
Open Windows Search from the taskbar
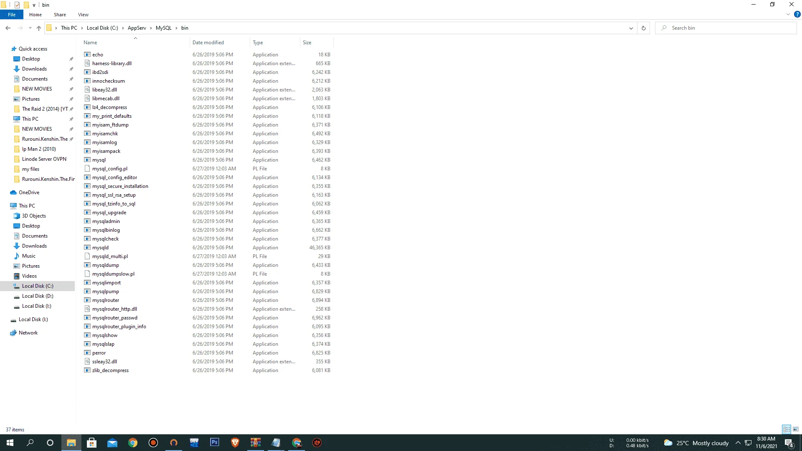click(x=30, y=443)
